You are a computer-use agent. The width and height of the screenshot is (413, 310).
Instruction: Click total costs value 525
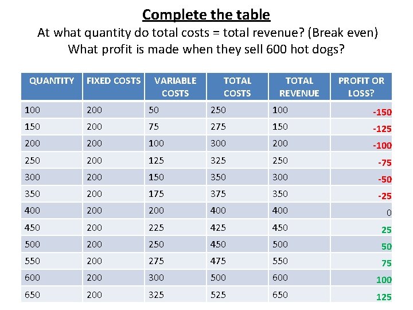(218, 294)
